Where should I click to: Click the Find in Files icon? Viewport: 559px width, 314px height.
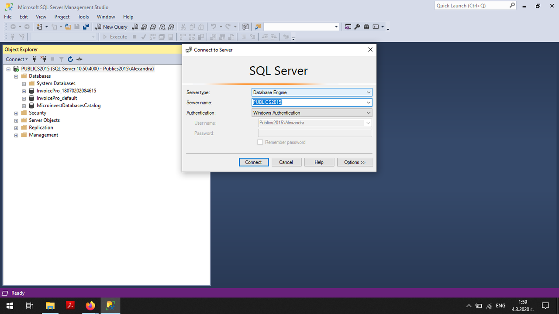258,27
